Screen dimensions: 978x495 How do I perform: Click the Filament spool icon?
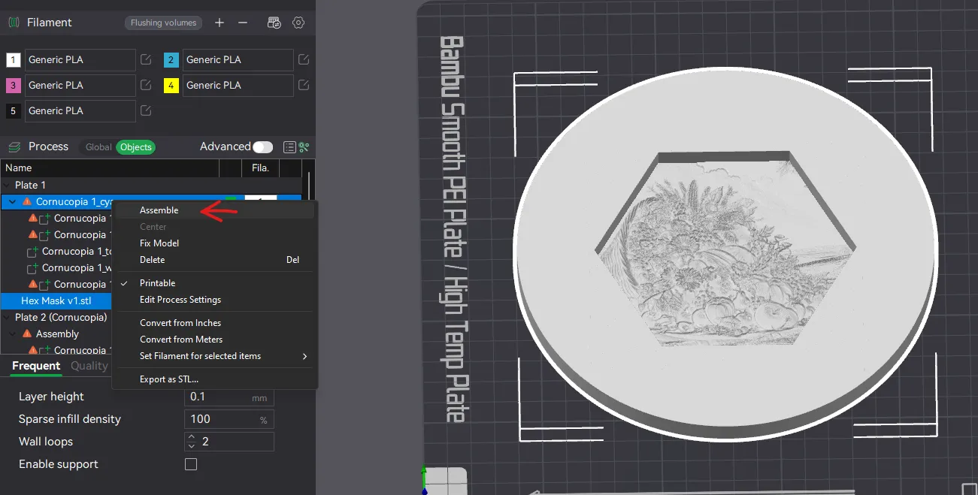[14, 23]
